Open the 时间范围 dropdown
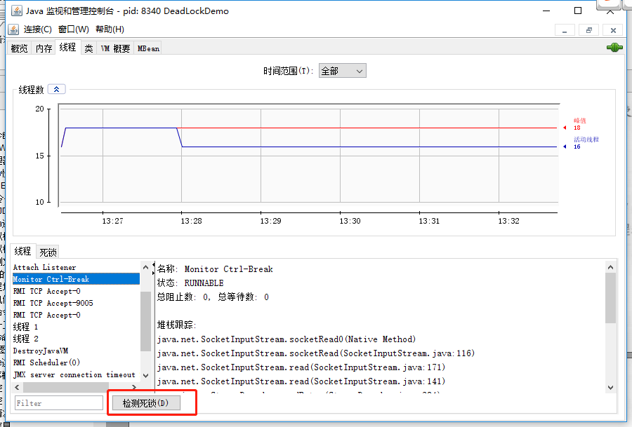Screen dimensions: 632x427 coord(343,71)
